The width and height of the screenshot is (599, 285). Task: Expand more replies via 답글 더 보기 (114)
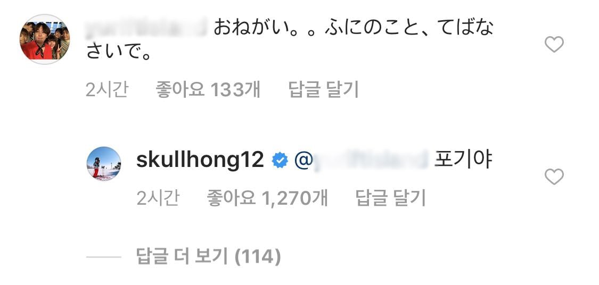[209, 256]
